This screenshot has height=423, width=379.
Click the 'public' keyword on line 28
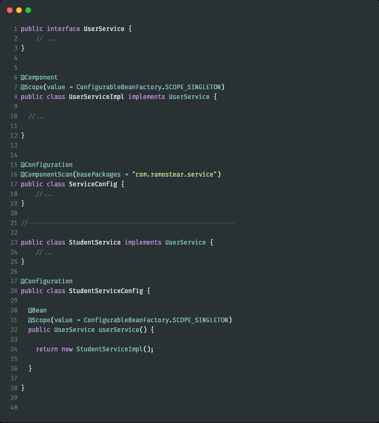click(32, 291)
